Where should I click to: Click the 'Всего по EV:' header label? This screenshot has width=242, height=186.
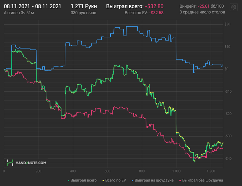click(136, 13)
